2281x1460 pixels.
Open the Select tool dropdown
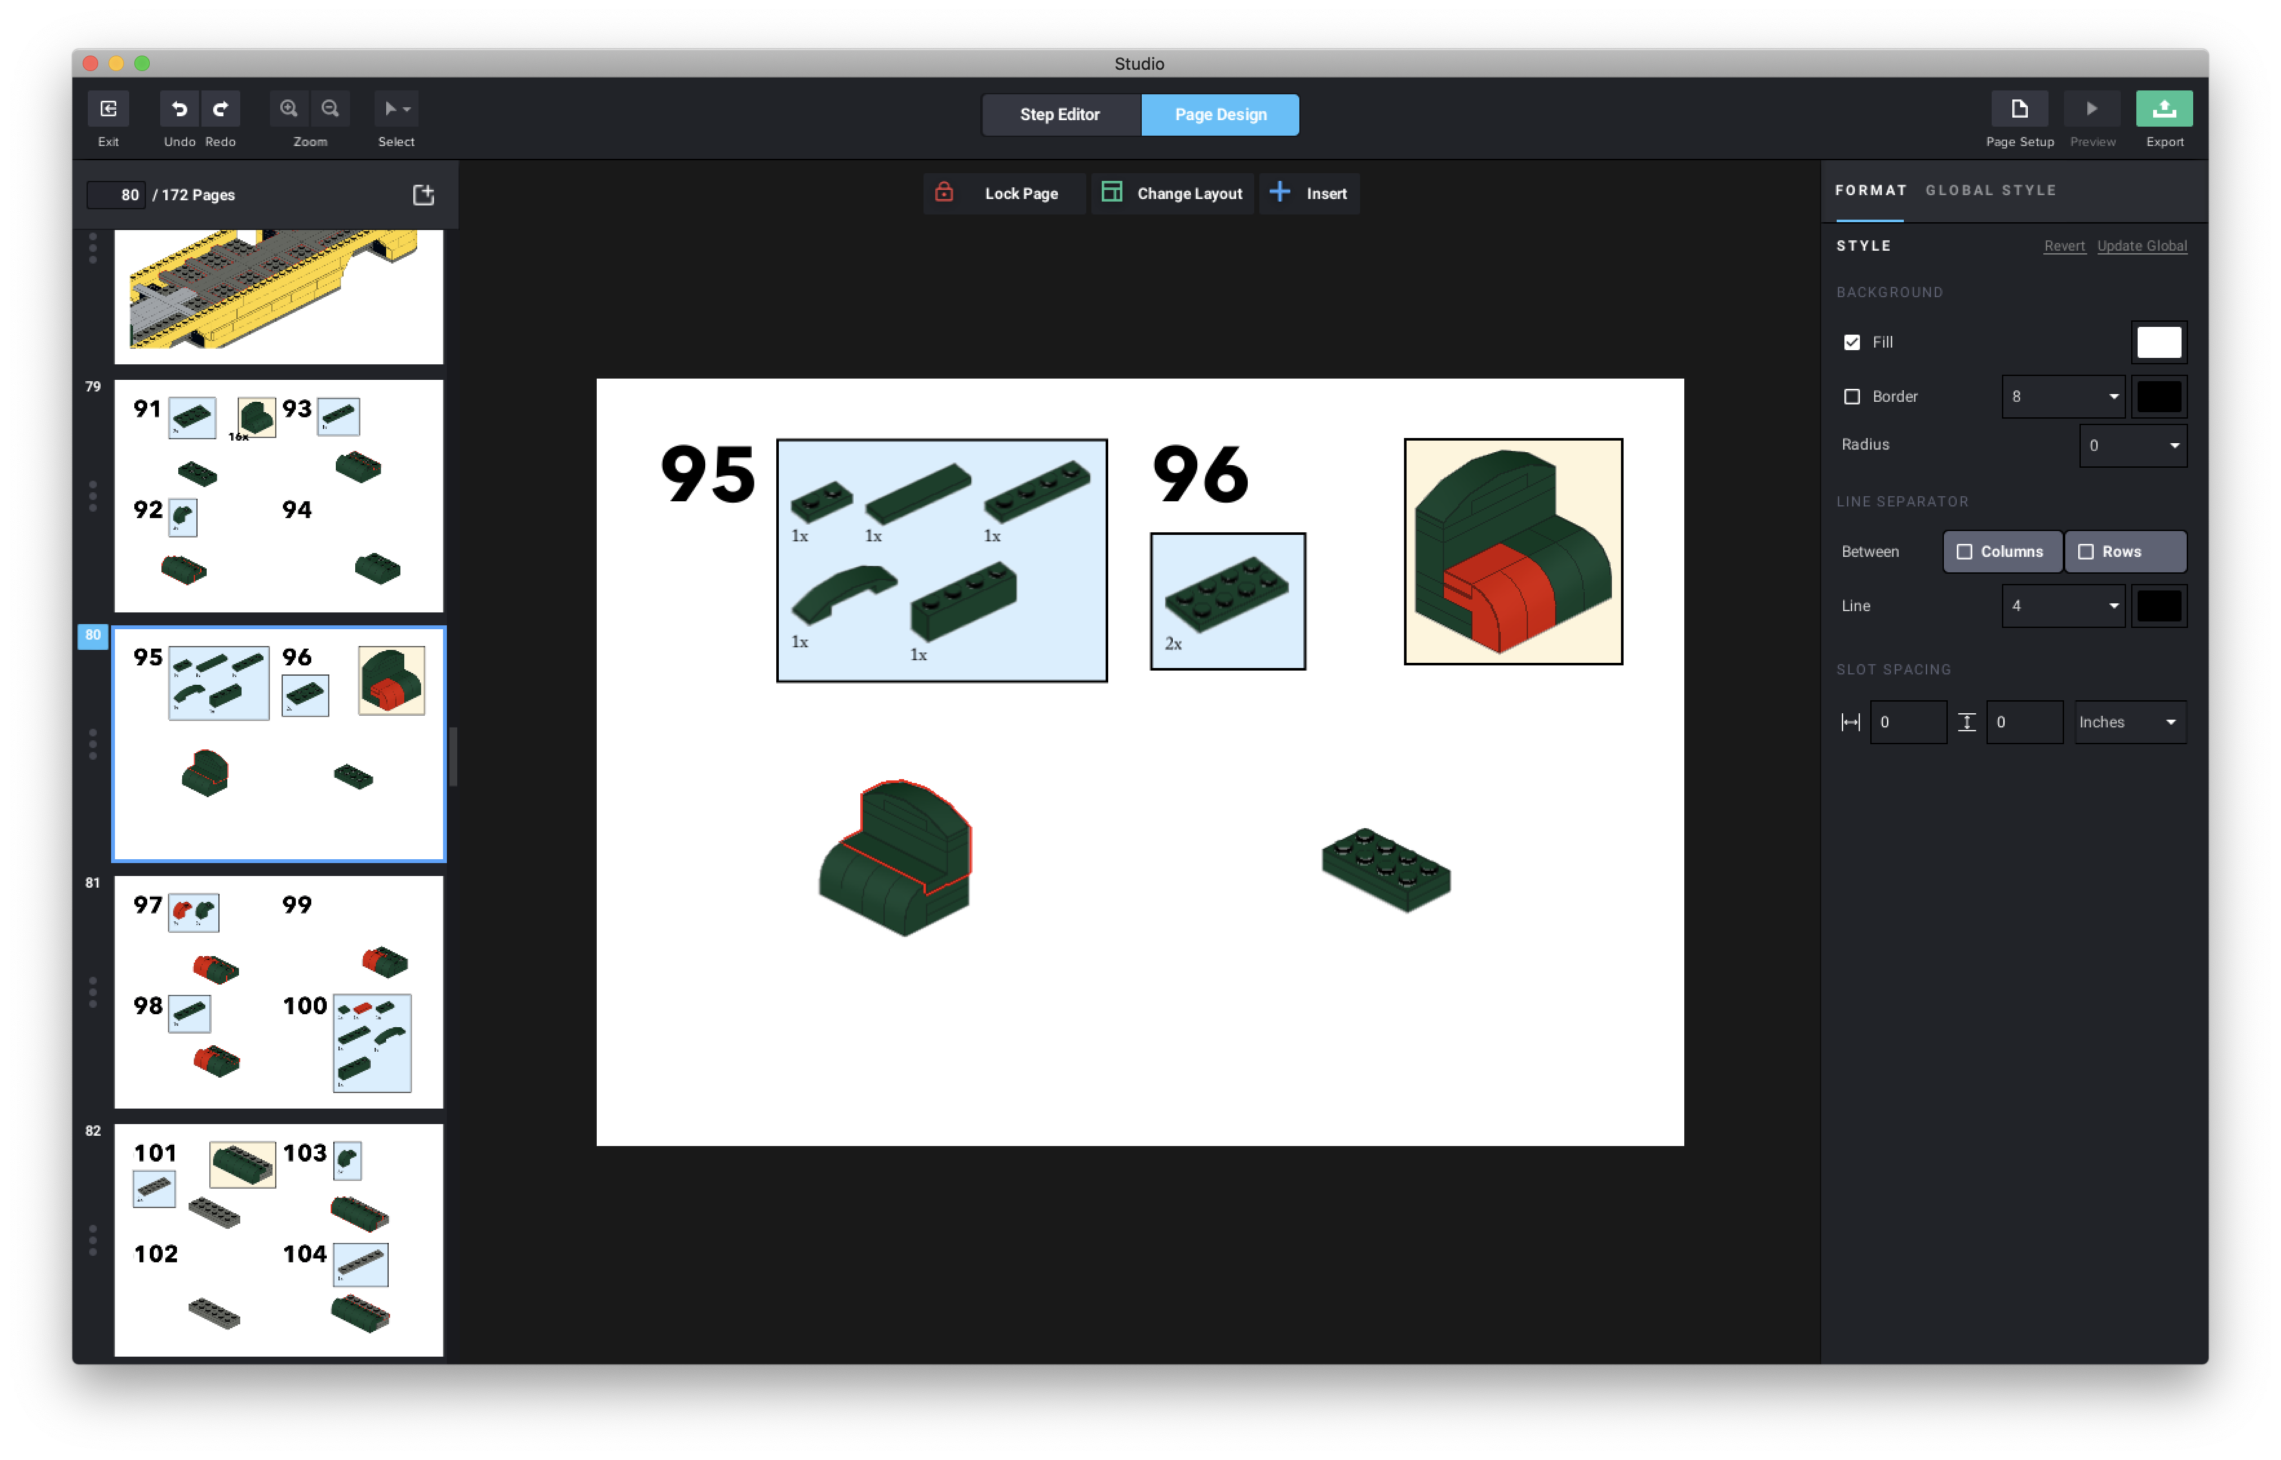[x=396, y=108]
